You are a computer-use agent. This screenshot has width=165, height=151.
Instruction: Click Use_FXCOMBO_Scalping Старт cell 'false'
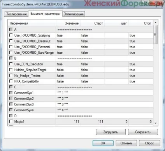click(92, 35)
